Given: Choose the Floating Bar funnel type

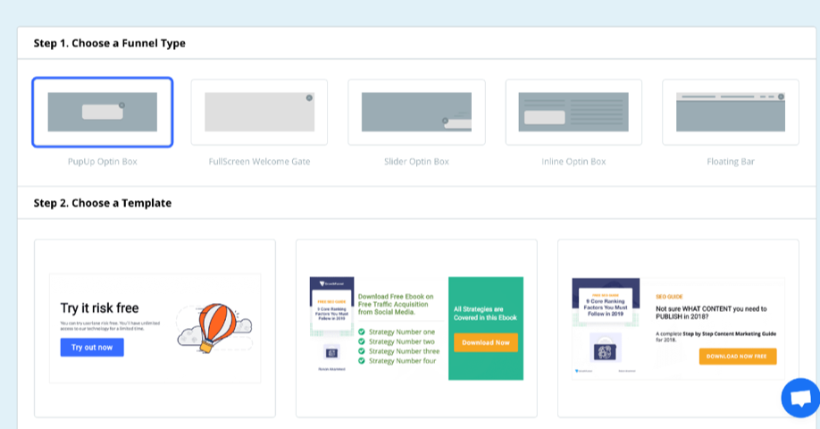Looking at the screenshot, I should coord(730,112).
